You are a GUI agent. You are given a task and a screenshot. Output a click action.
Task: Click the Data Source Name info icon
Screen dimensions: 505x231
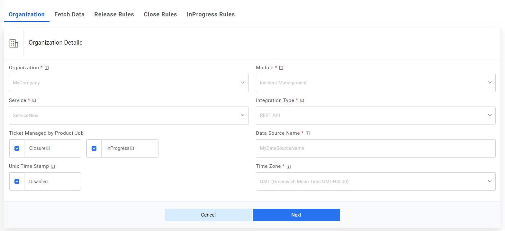(308, 133)
